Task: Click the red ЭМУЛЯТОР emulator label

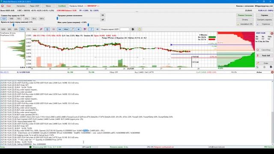Action: tap(92, 6)
